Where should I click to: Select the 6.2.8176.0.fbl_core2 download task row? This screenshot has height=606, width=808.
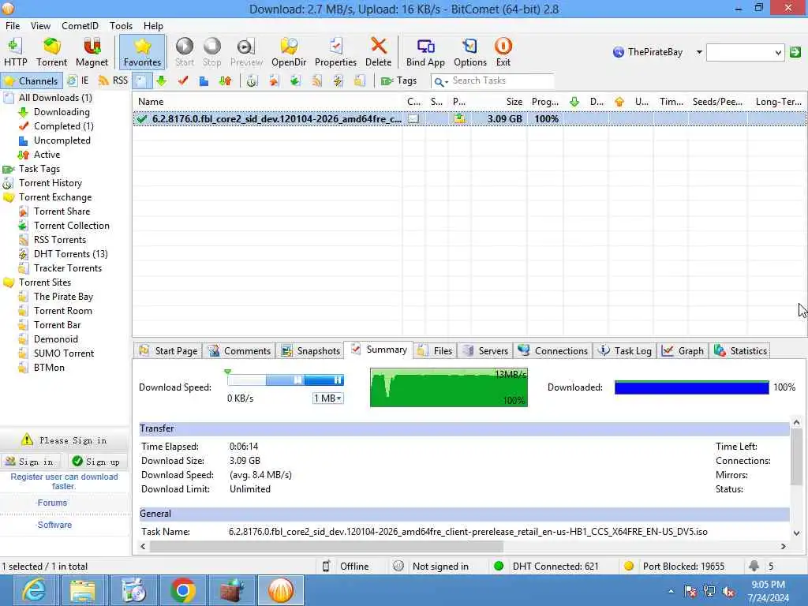(x=469, y=119)
